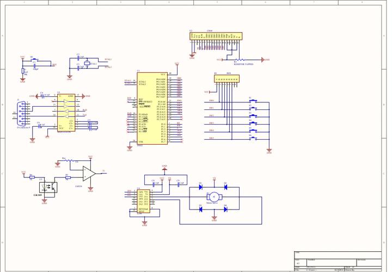
Task: Click the D Connector 9 serial port symbol
Action: [22, 114]
